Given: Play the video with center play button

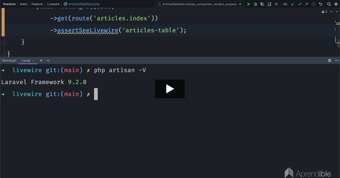Looking at the screenshot, I should click(170, 89).
